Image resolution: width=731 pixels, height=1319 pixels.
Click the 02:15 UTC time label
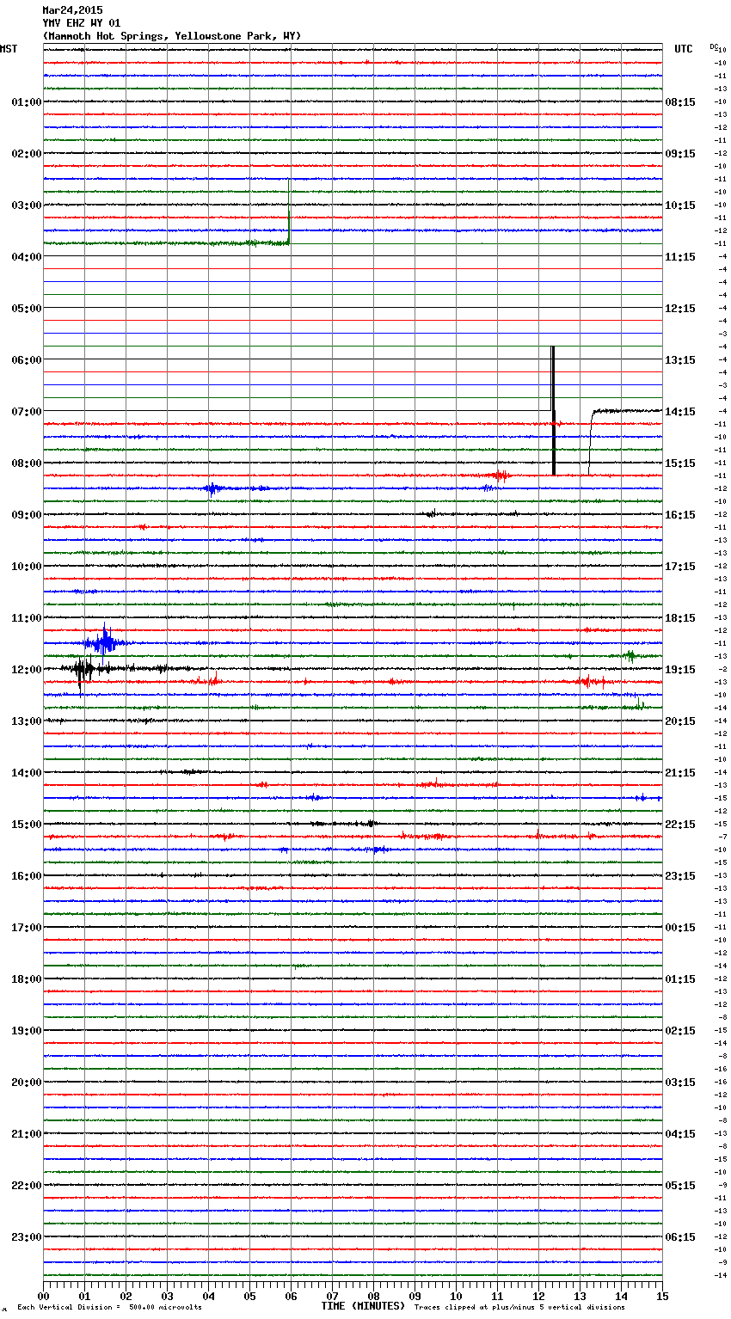[680, 1031]
